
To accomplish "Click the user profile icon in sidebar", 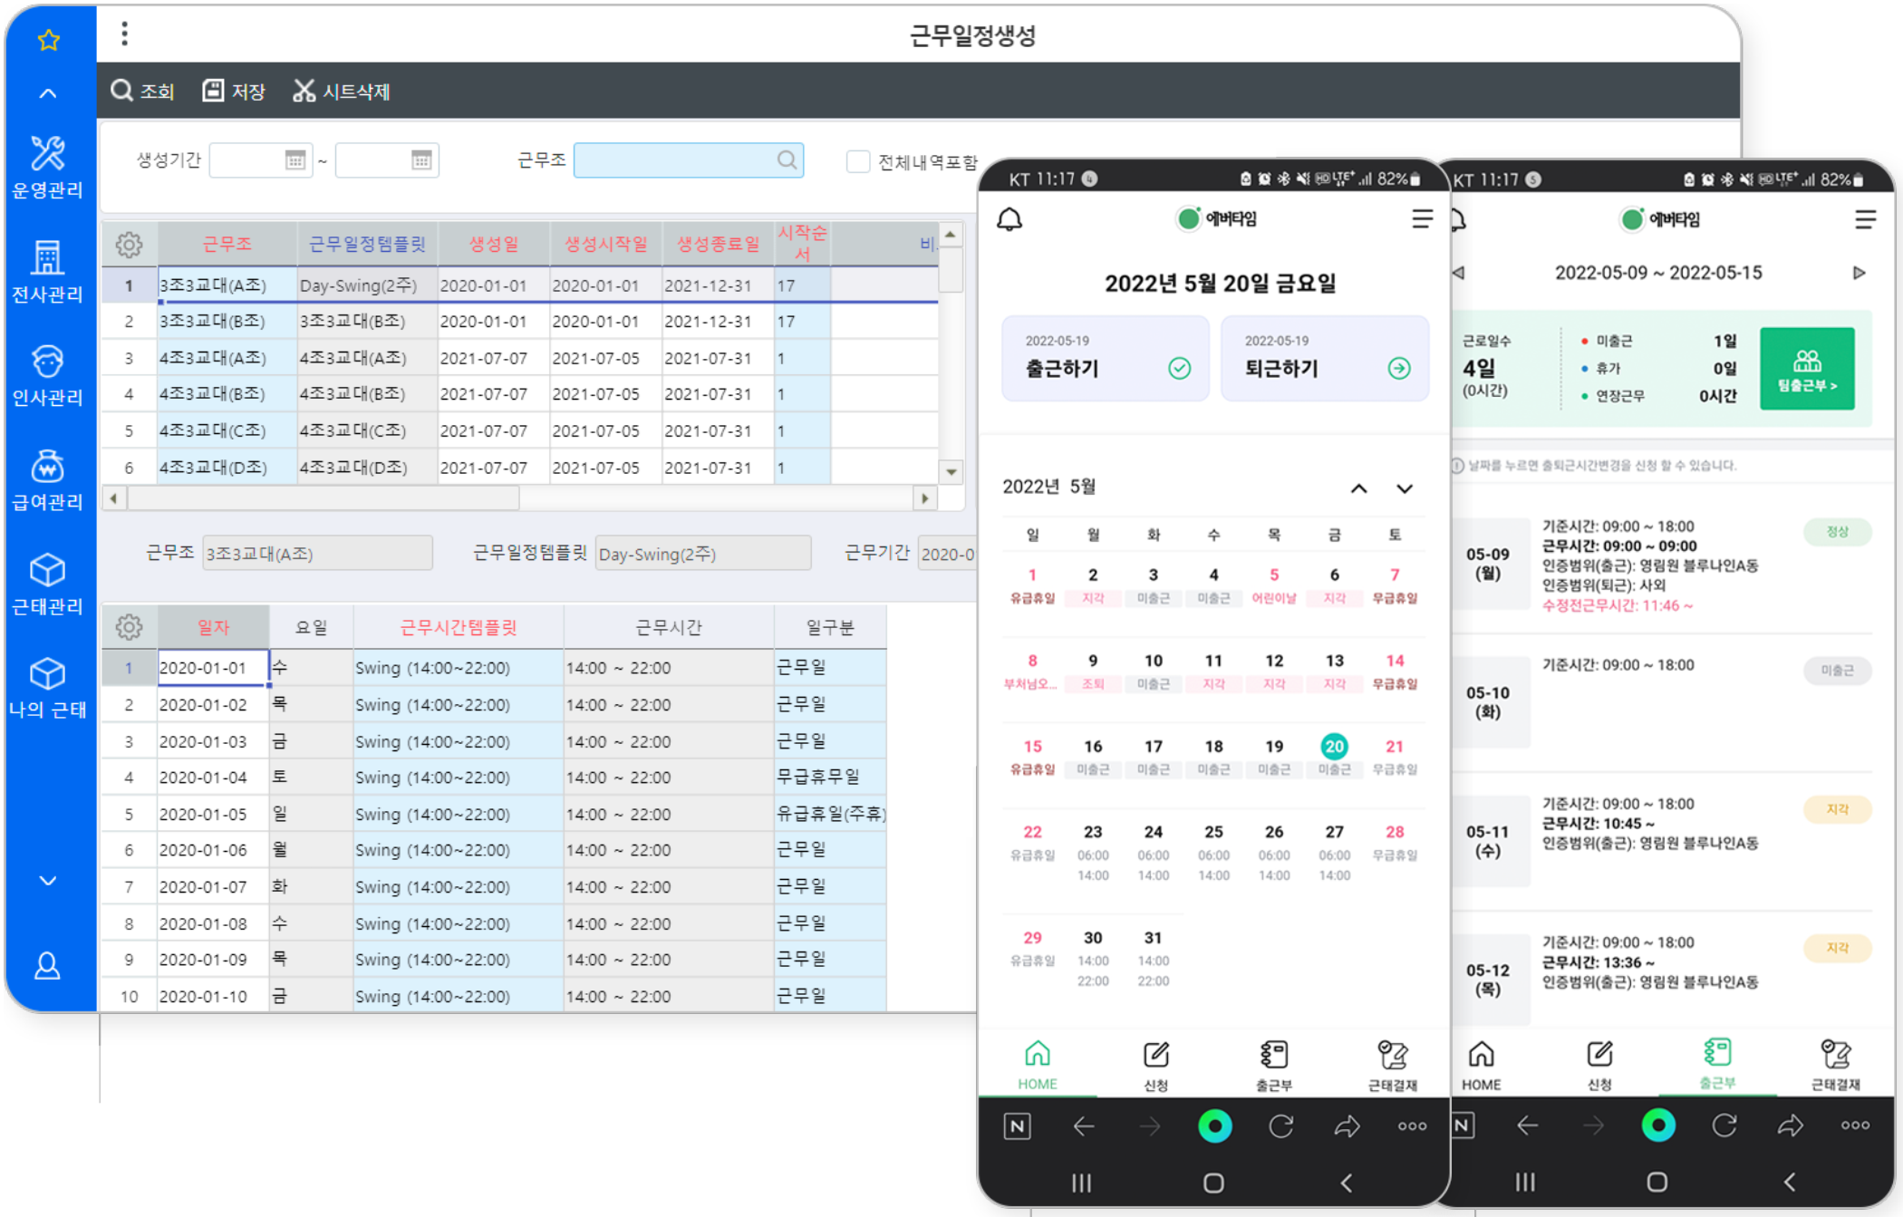I will pos(47,966).
